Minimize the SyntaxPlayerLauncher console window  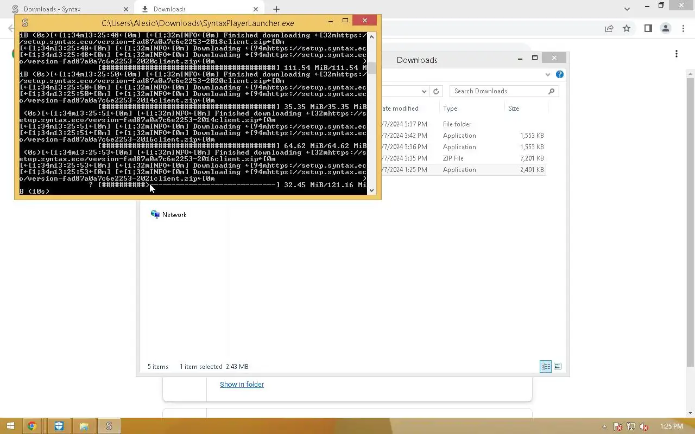point(330,21)
